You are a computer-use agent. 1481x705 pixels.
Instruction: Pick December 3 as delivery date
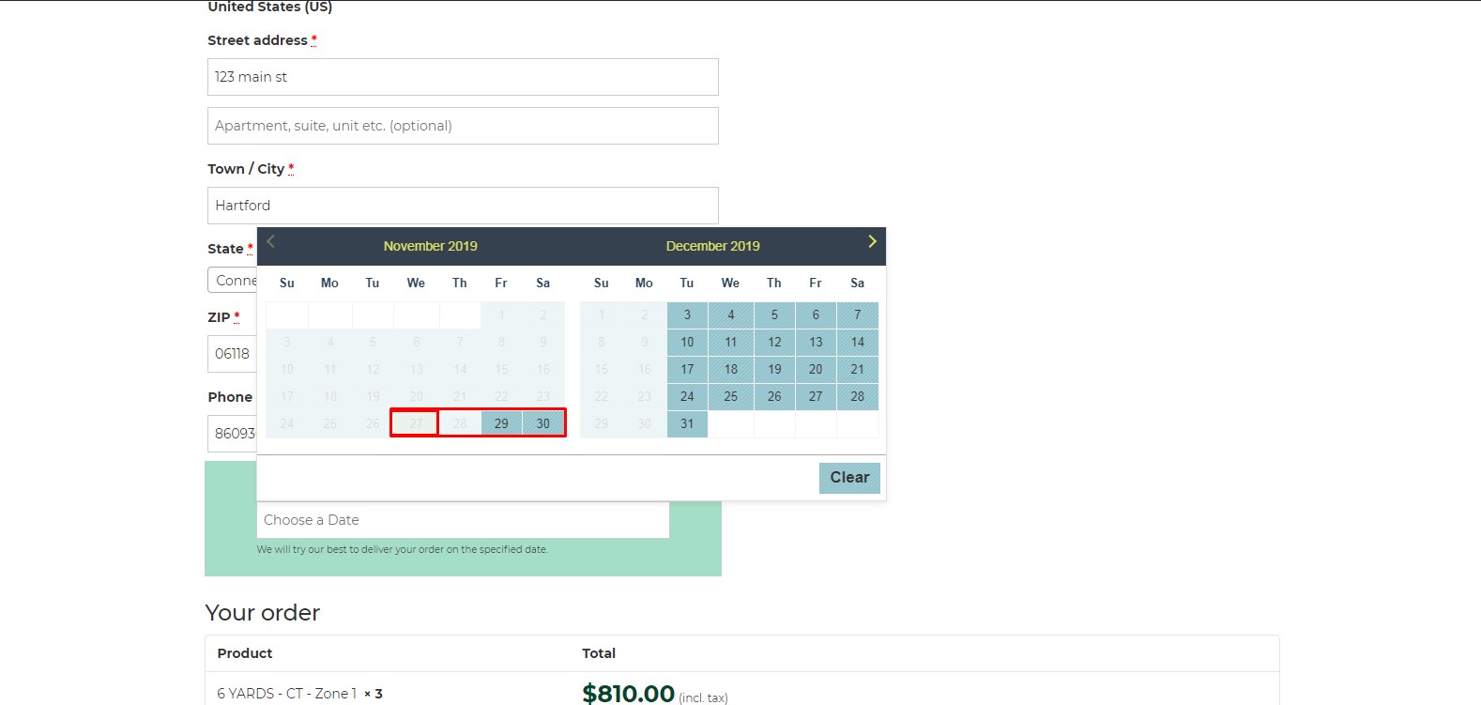pos(687,315)
